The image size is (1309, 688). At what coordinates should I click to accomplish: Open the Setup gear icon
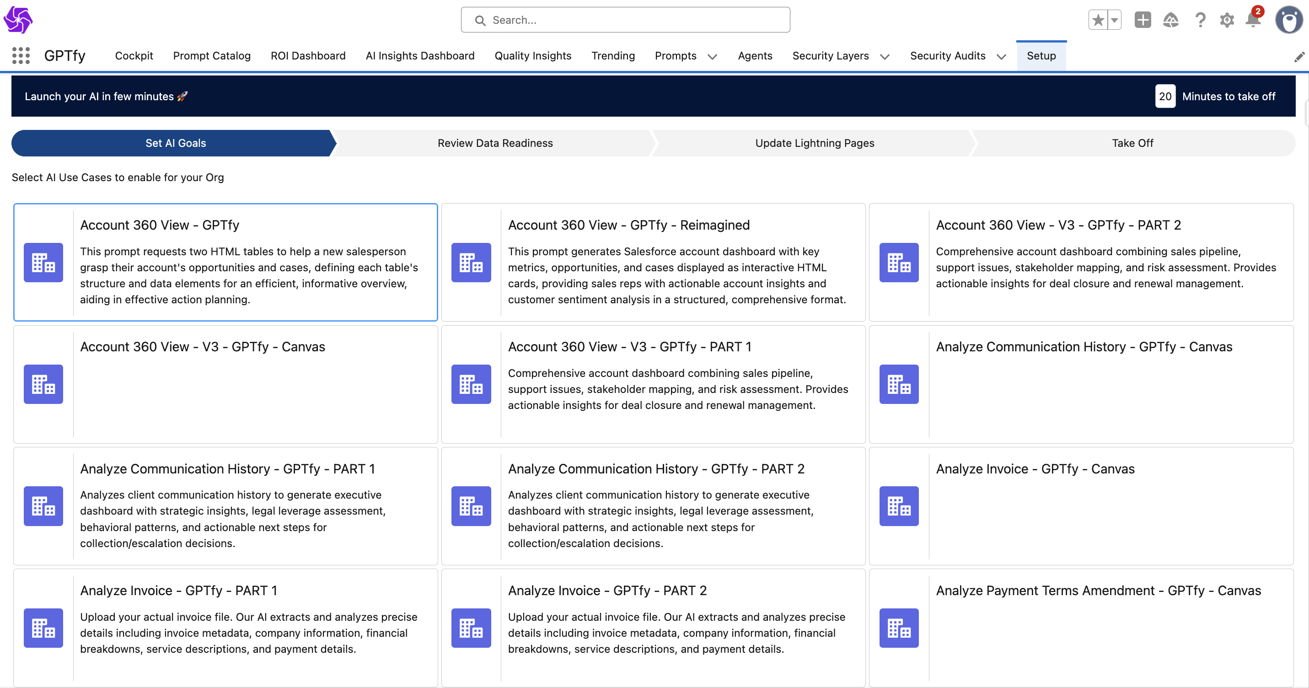pyautogui.click(x=1227, y=20)
